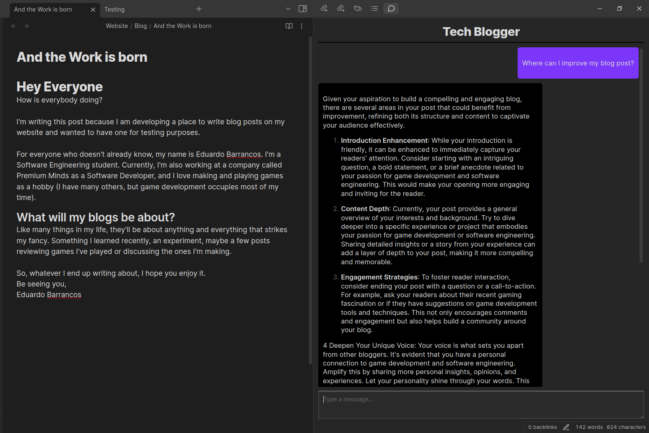Click the 'Type a message...' chat input
Screen dimensions: 649x433
[x=481, y=405]
